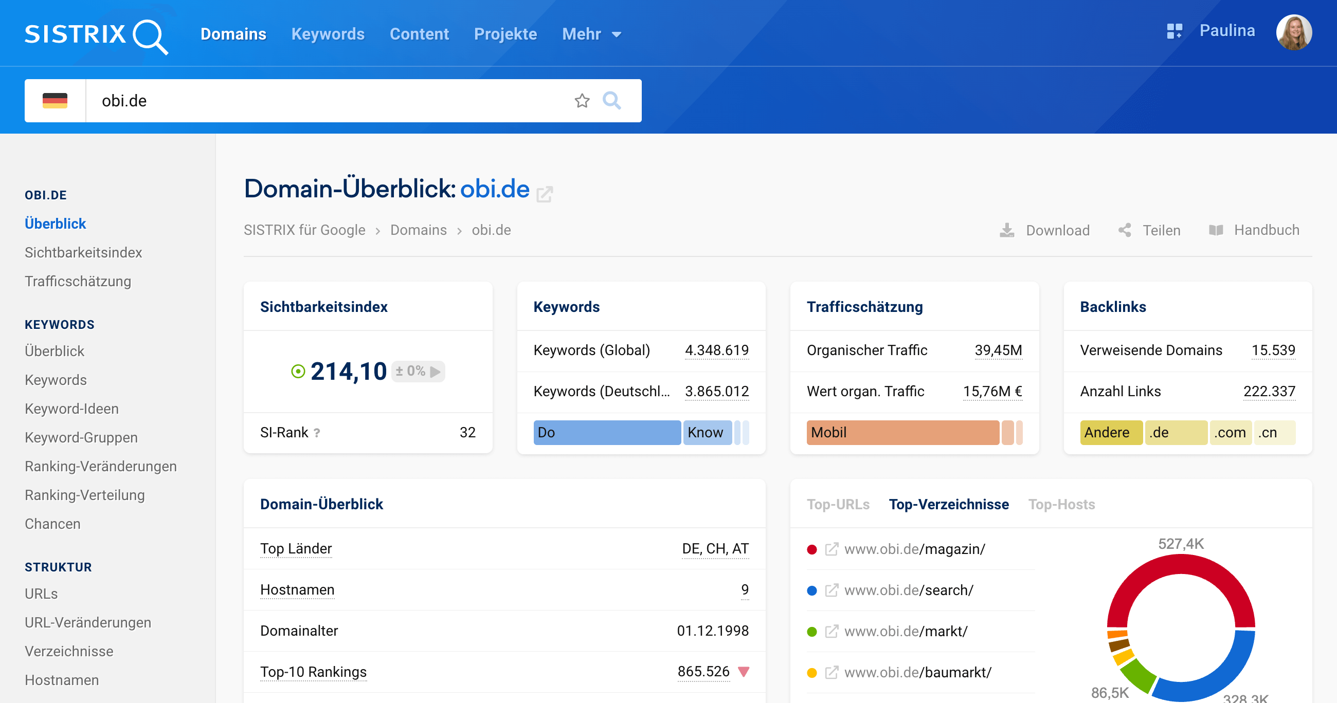Open the Handbuch book icon

click(x=1216, y=230)
